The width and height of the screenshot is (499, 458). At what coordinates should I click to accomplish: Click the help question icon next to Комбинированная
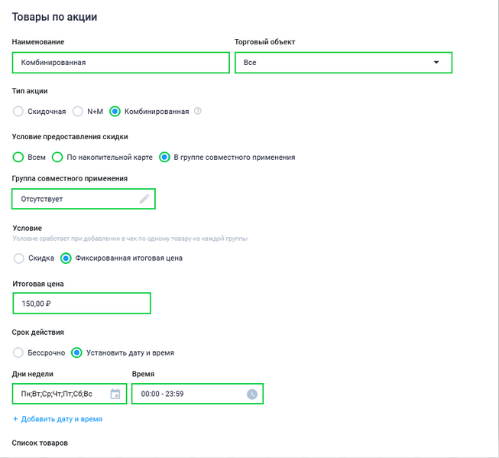pos(198,111)
